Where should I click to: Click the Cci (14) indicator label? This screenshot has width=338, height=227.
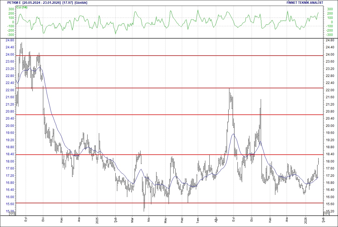[x=22, y=7]
